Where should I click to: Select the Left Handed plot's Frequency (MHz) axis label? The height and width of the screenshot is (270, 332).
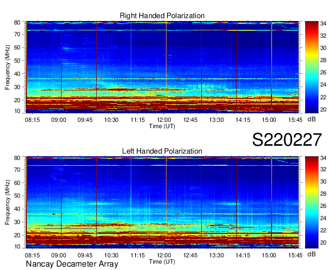click(x=7, y=202)
